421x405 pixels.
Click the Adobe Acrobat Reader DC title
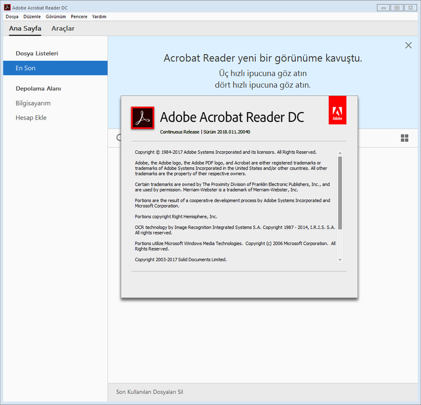click(x=231, y=117)
